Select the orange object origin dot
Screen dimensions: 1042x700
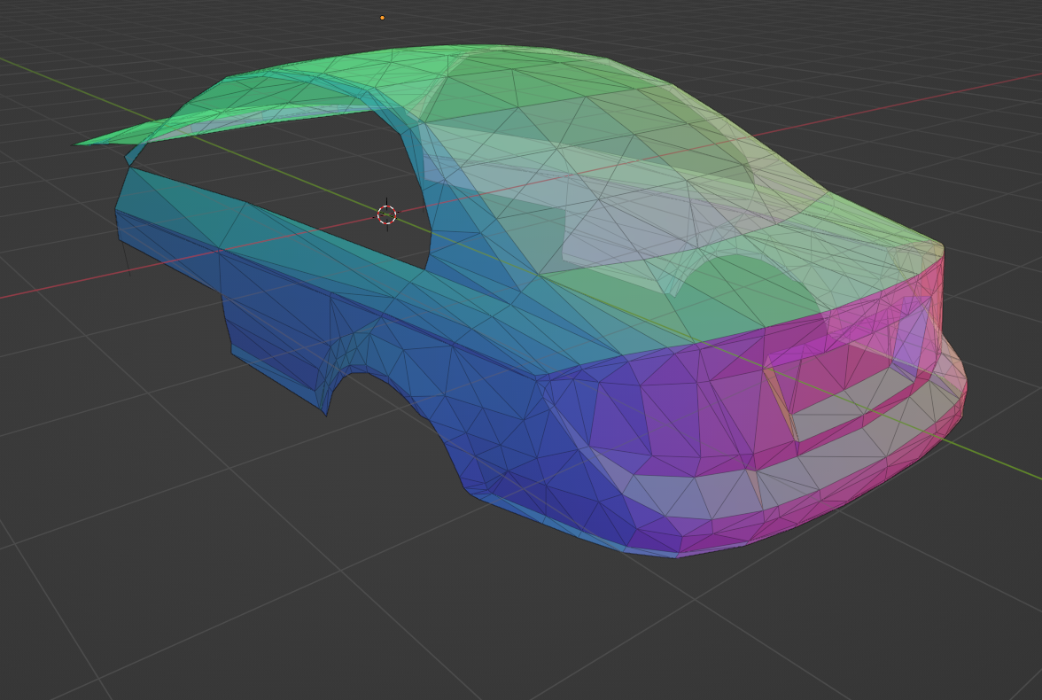382,18
